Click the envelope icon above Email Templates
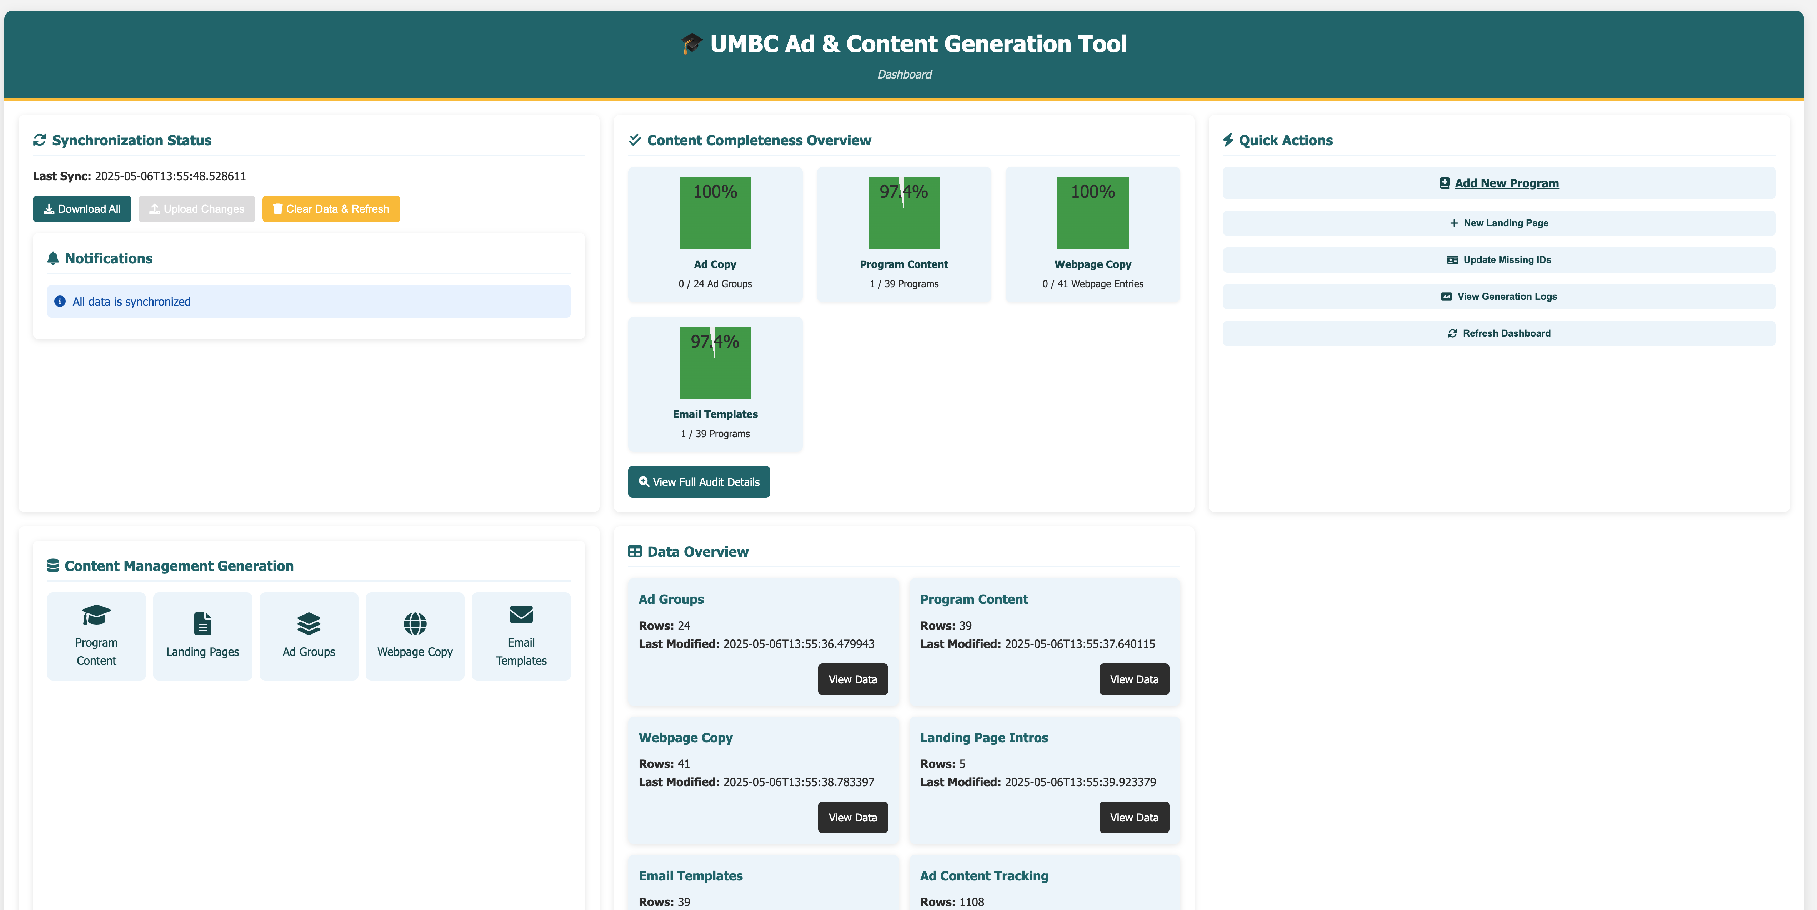1817x910 pixels. [x=521, y=615]
